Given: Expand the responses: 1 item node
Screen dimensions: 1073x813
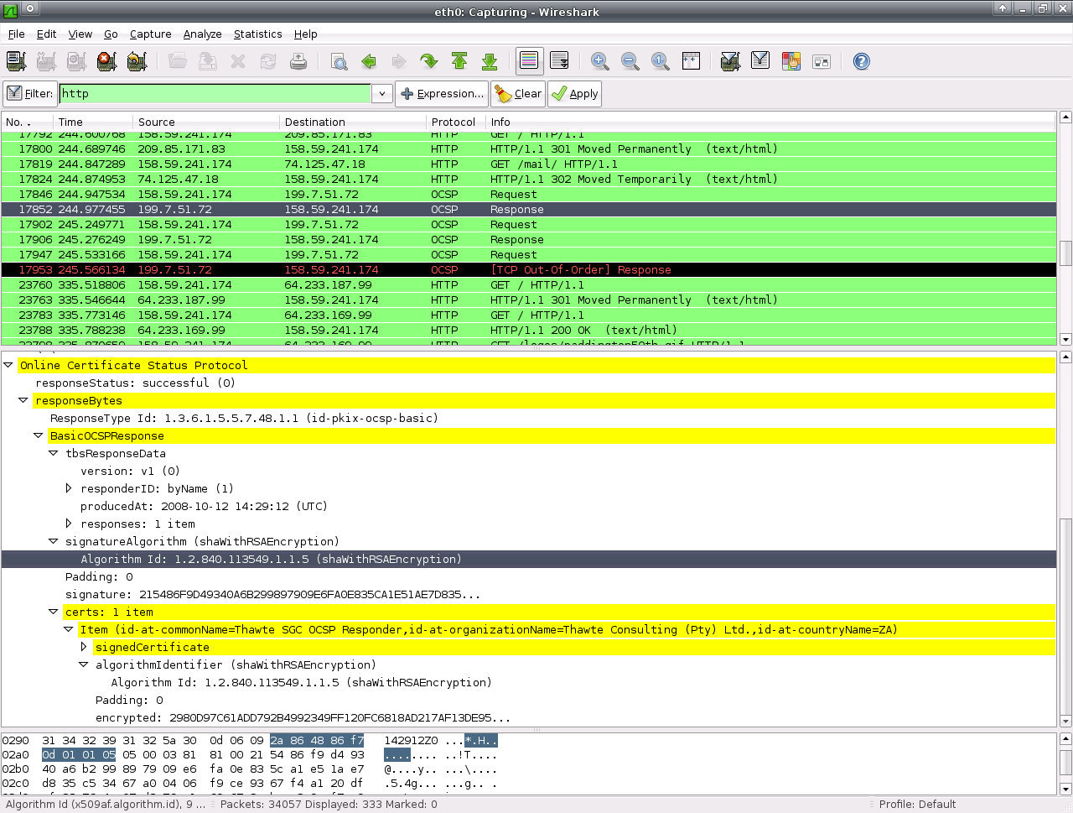Looking at the screenshot, I should [x=69, y=524].
